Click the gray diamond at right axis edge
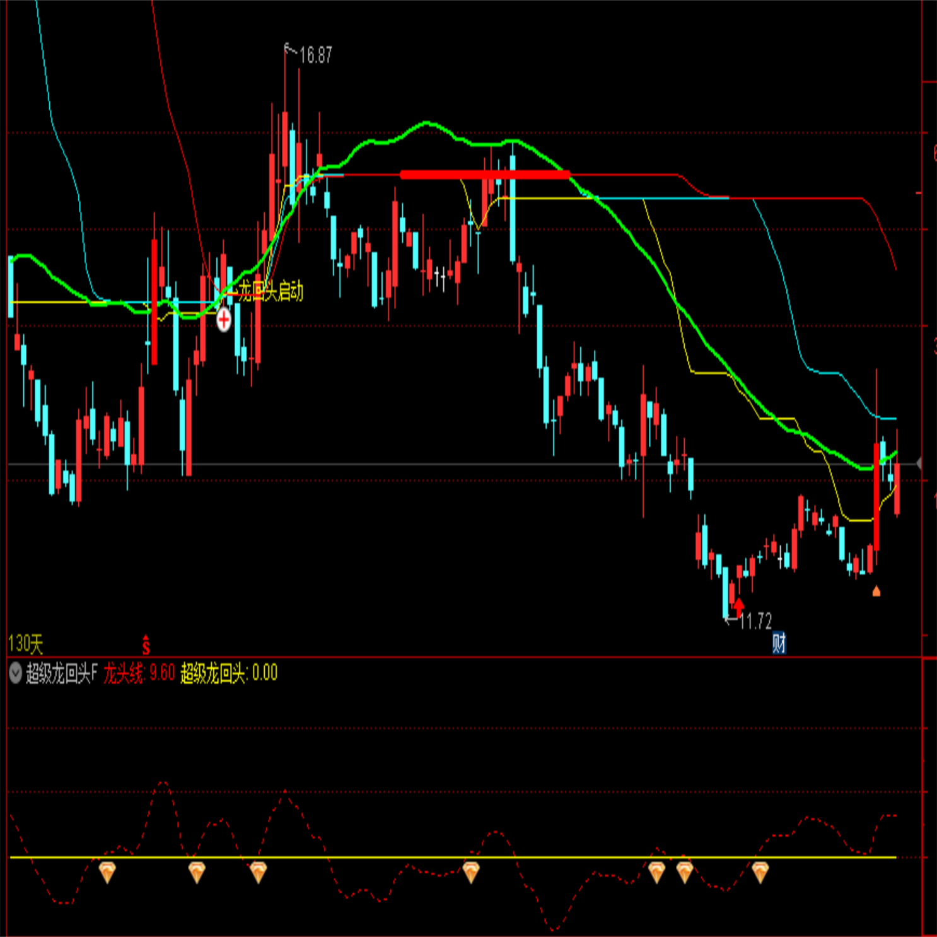 tap(919, 464)
